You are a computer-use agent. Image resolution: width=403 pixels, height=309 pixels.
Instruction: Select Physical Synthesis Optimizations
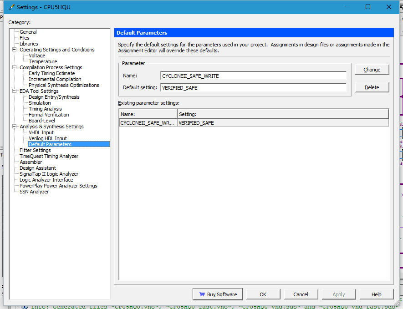(x=64, y=85)
